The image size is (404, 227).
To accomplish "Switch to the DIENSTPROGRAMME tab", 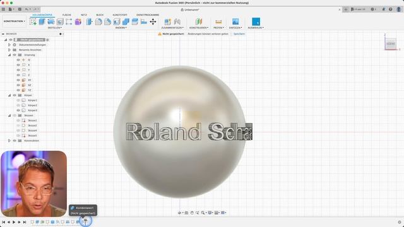I will click(148, 15).
